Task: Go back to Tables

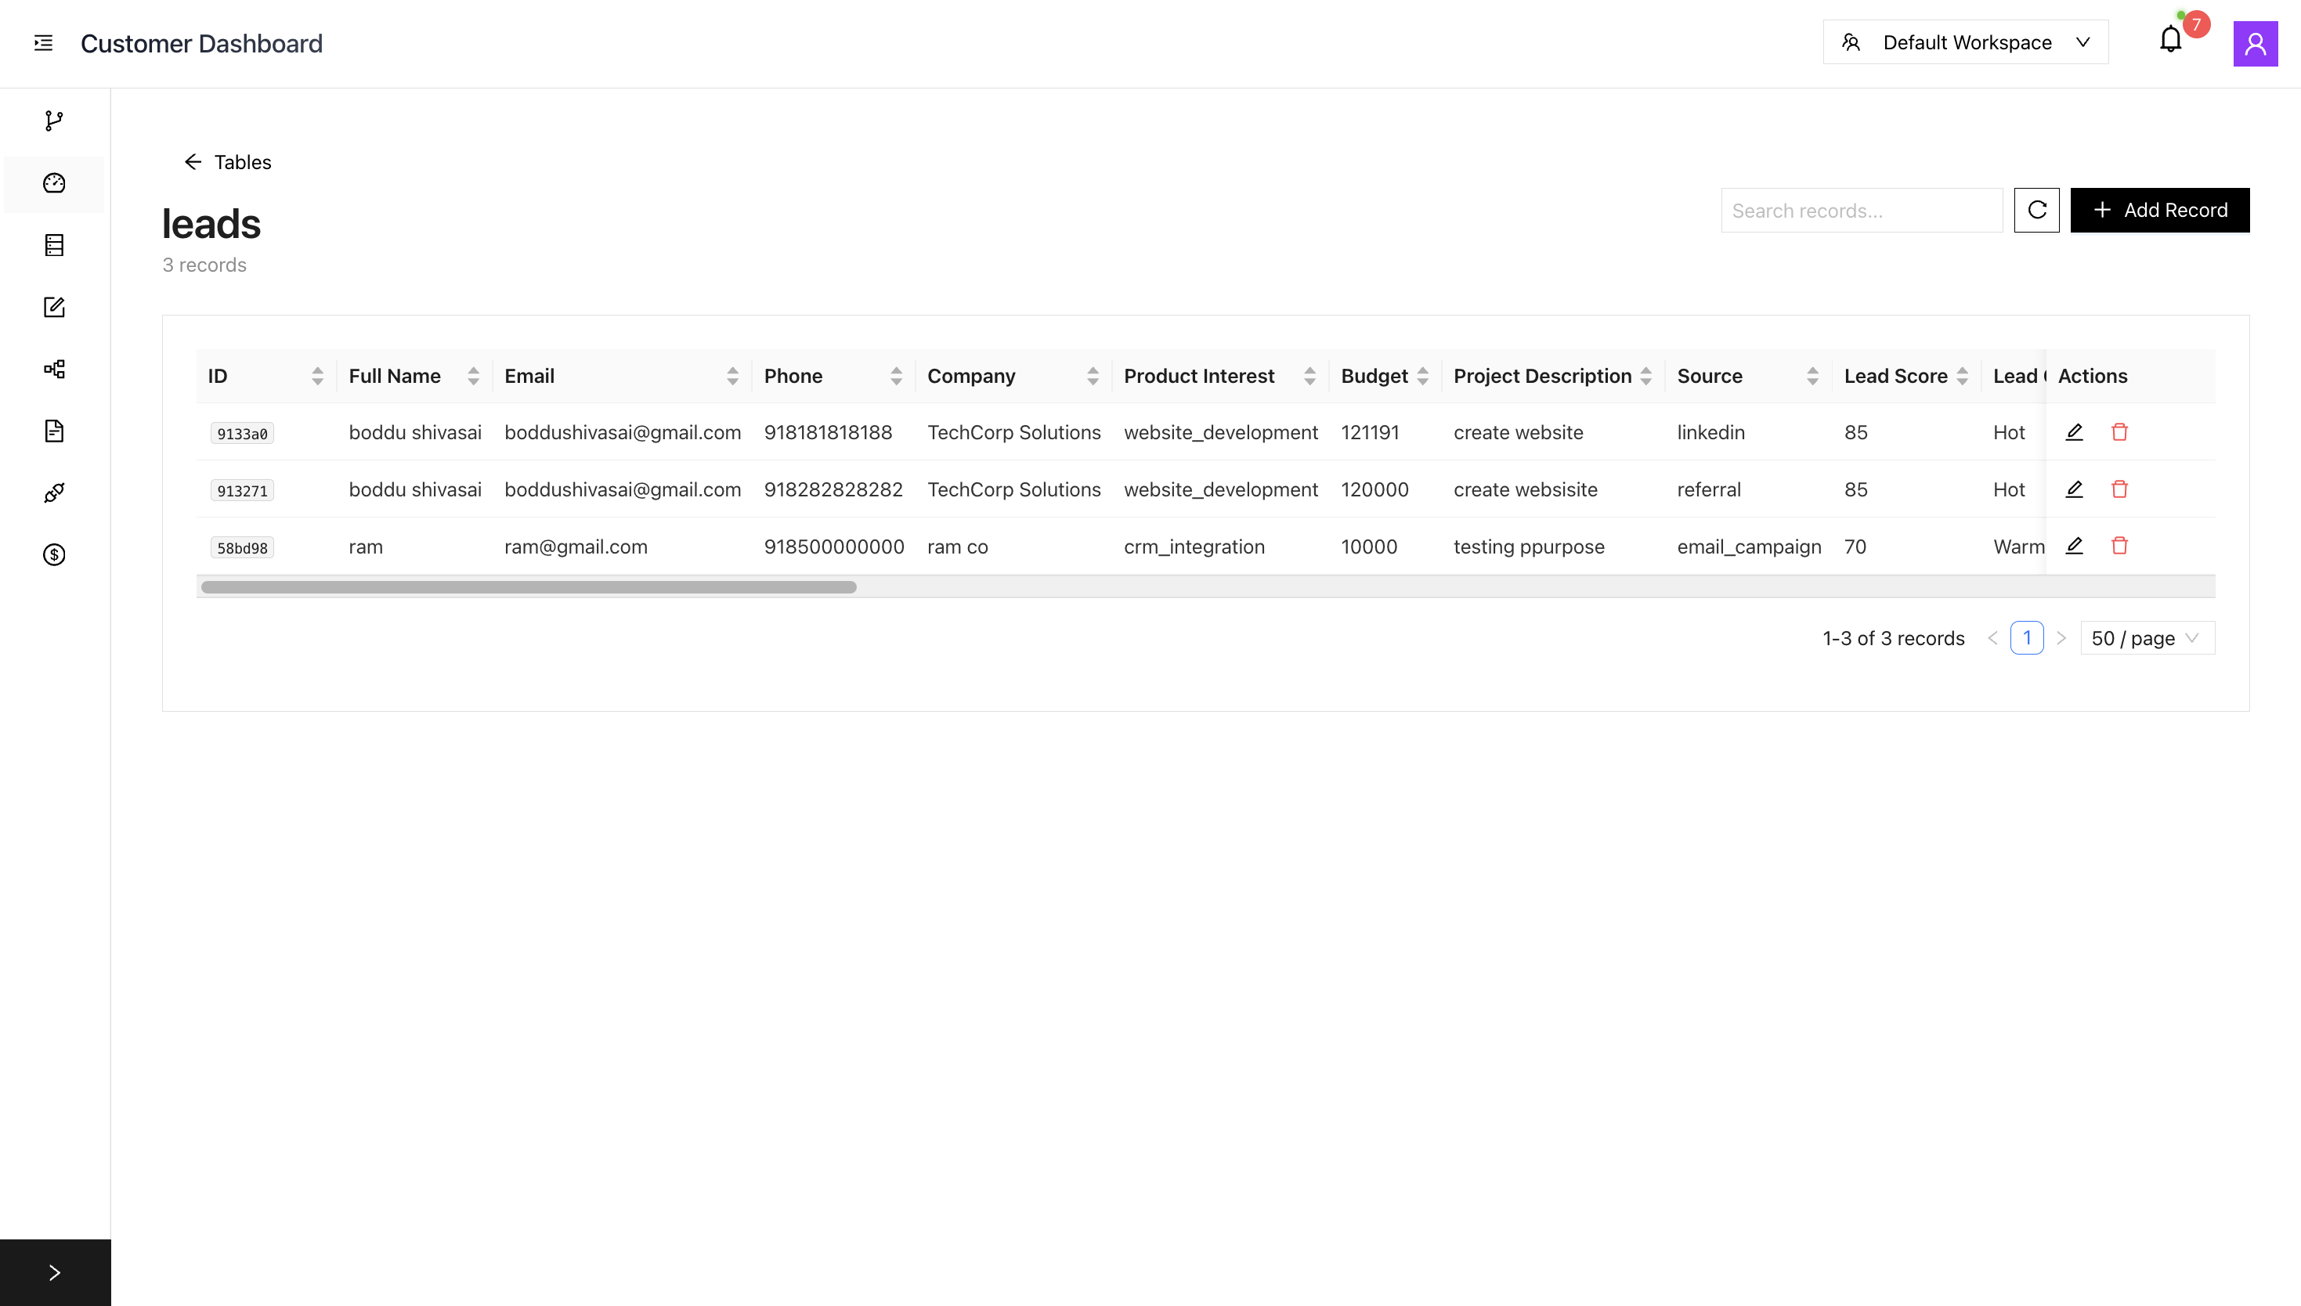Action: tap(227, 162)
